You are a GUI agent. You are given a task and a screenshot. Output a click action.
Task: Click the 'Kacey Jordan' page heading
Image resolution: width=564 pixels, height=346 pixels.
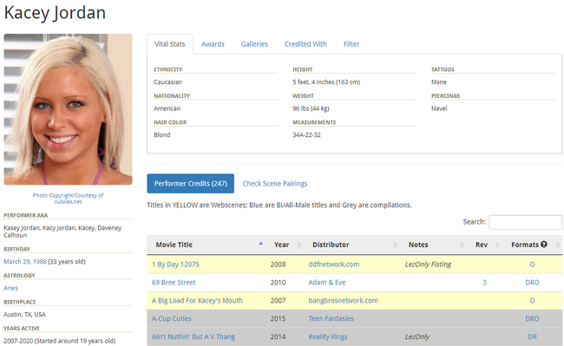tap(55, 13)
